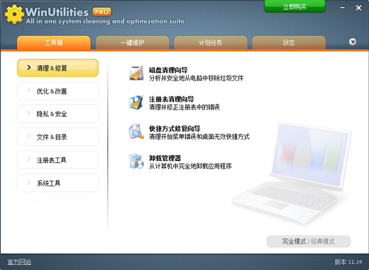
Task: Click the Shortcut Fixer wizard icon
Action: [136, 131]
